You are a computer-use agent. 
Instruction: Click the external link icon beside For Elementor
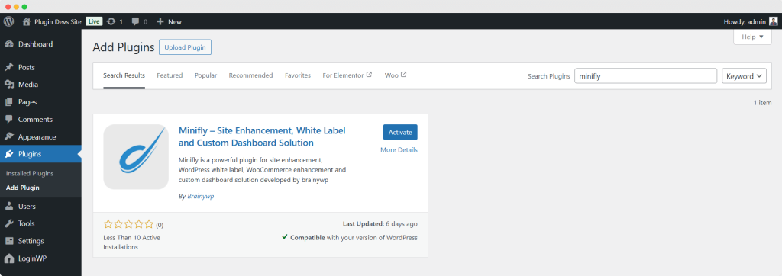tap(369, 75)
